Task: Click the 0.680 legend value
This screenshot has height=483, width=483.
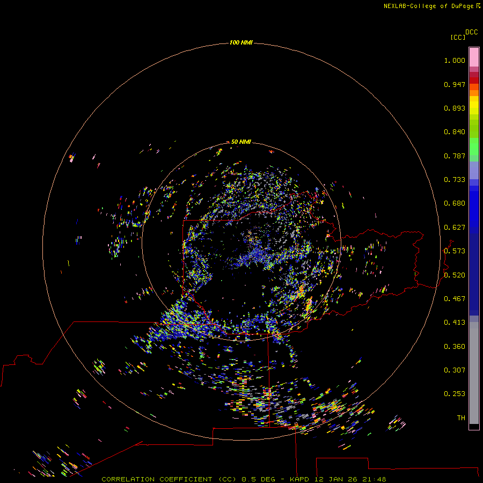Action: click(455, 203)
